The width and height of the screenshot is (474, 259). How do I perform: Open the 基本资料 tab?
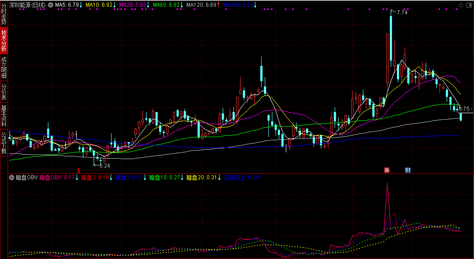pos(4,116)
